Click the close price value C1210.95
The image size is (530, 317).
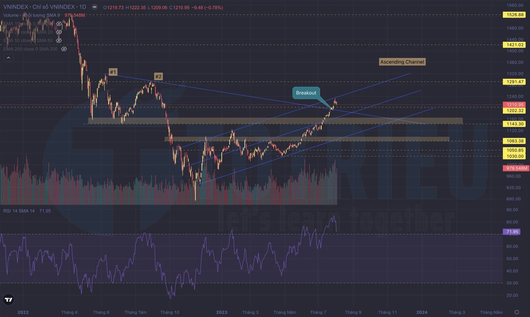179,7
